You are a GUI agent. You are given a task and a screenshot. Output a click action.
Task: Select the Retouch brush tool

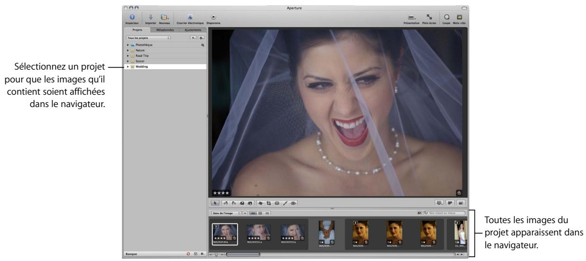point(285,203)
